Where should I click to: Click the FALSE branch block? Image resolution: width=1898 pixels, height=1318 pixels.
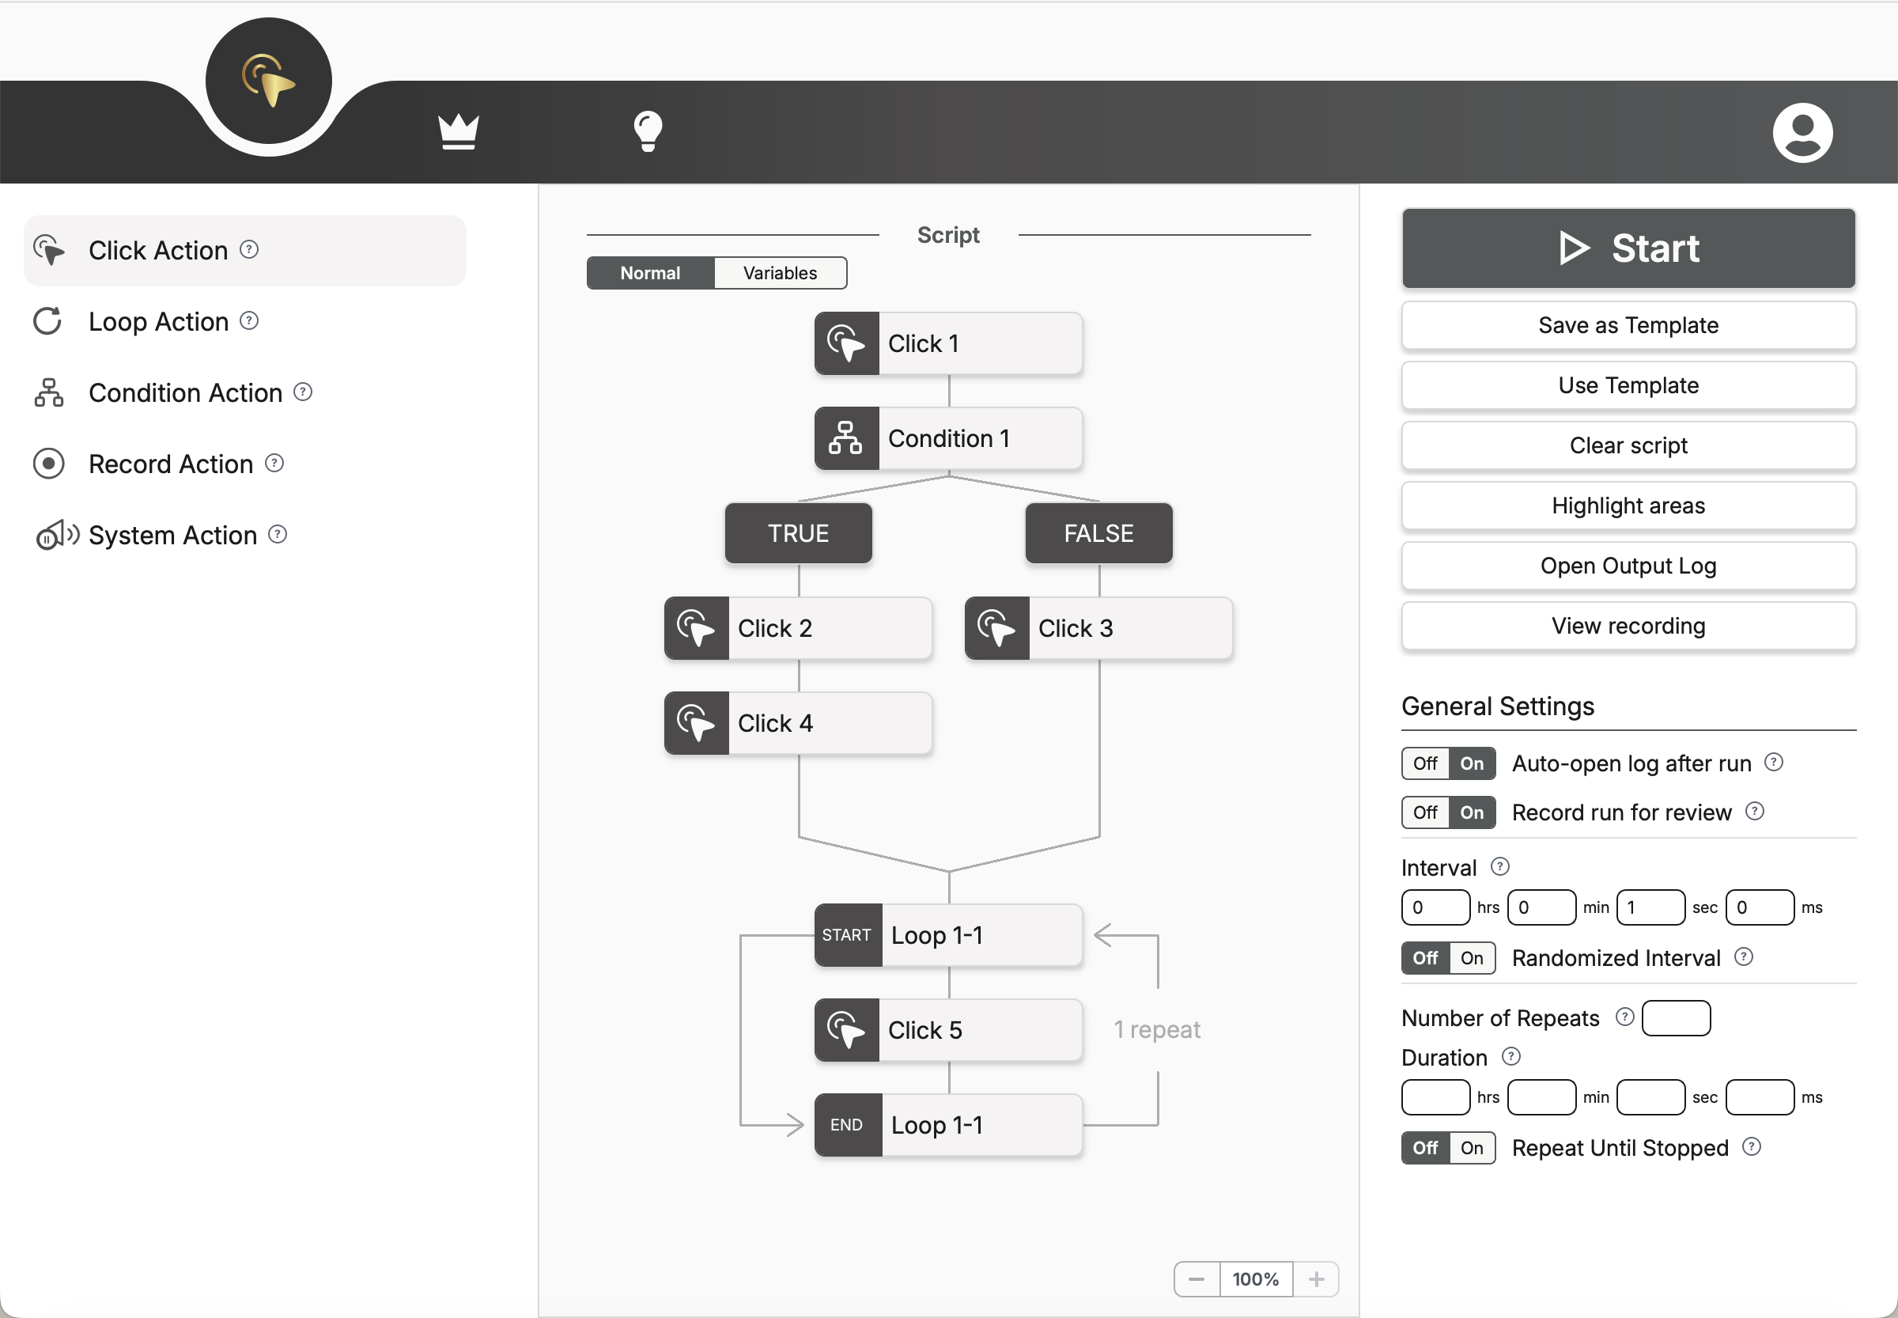pos(1098,533)
